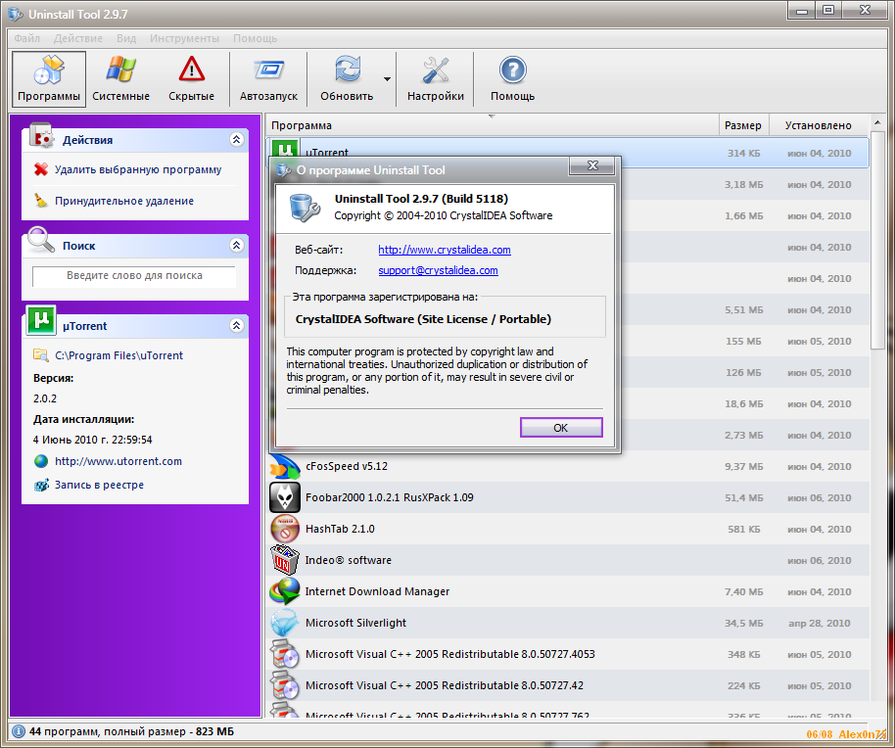
Task: Click the HashTab program icon
Action: click(x=284, y=529)
